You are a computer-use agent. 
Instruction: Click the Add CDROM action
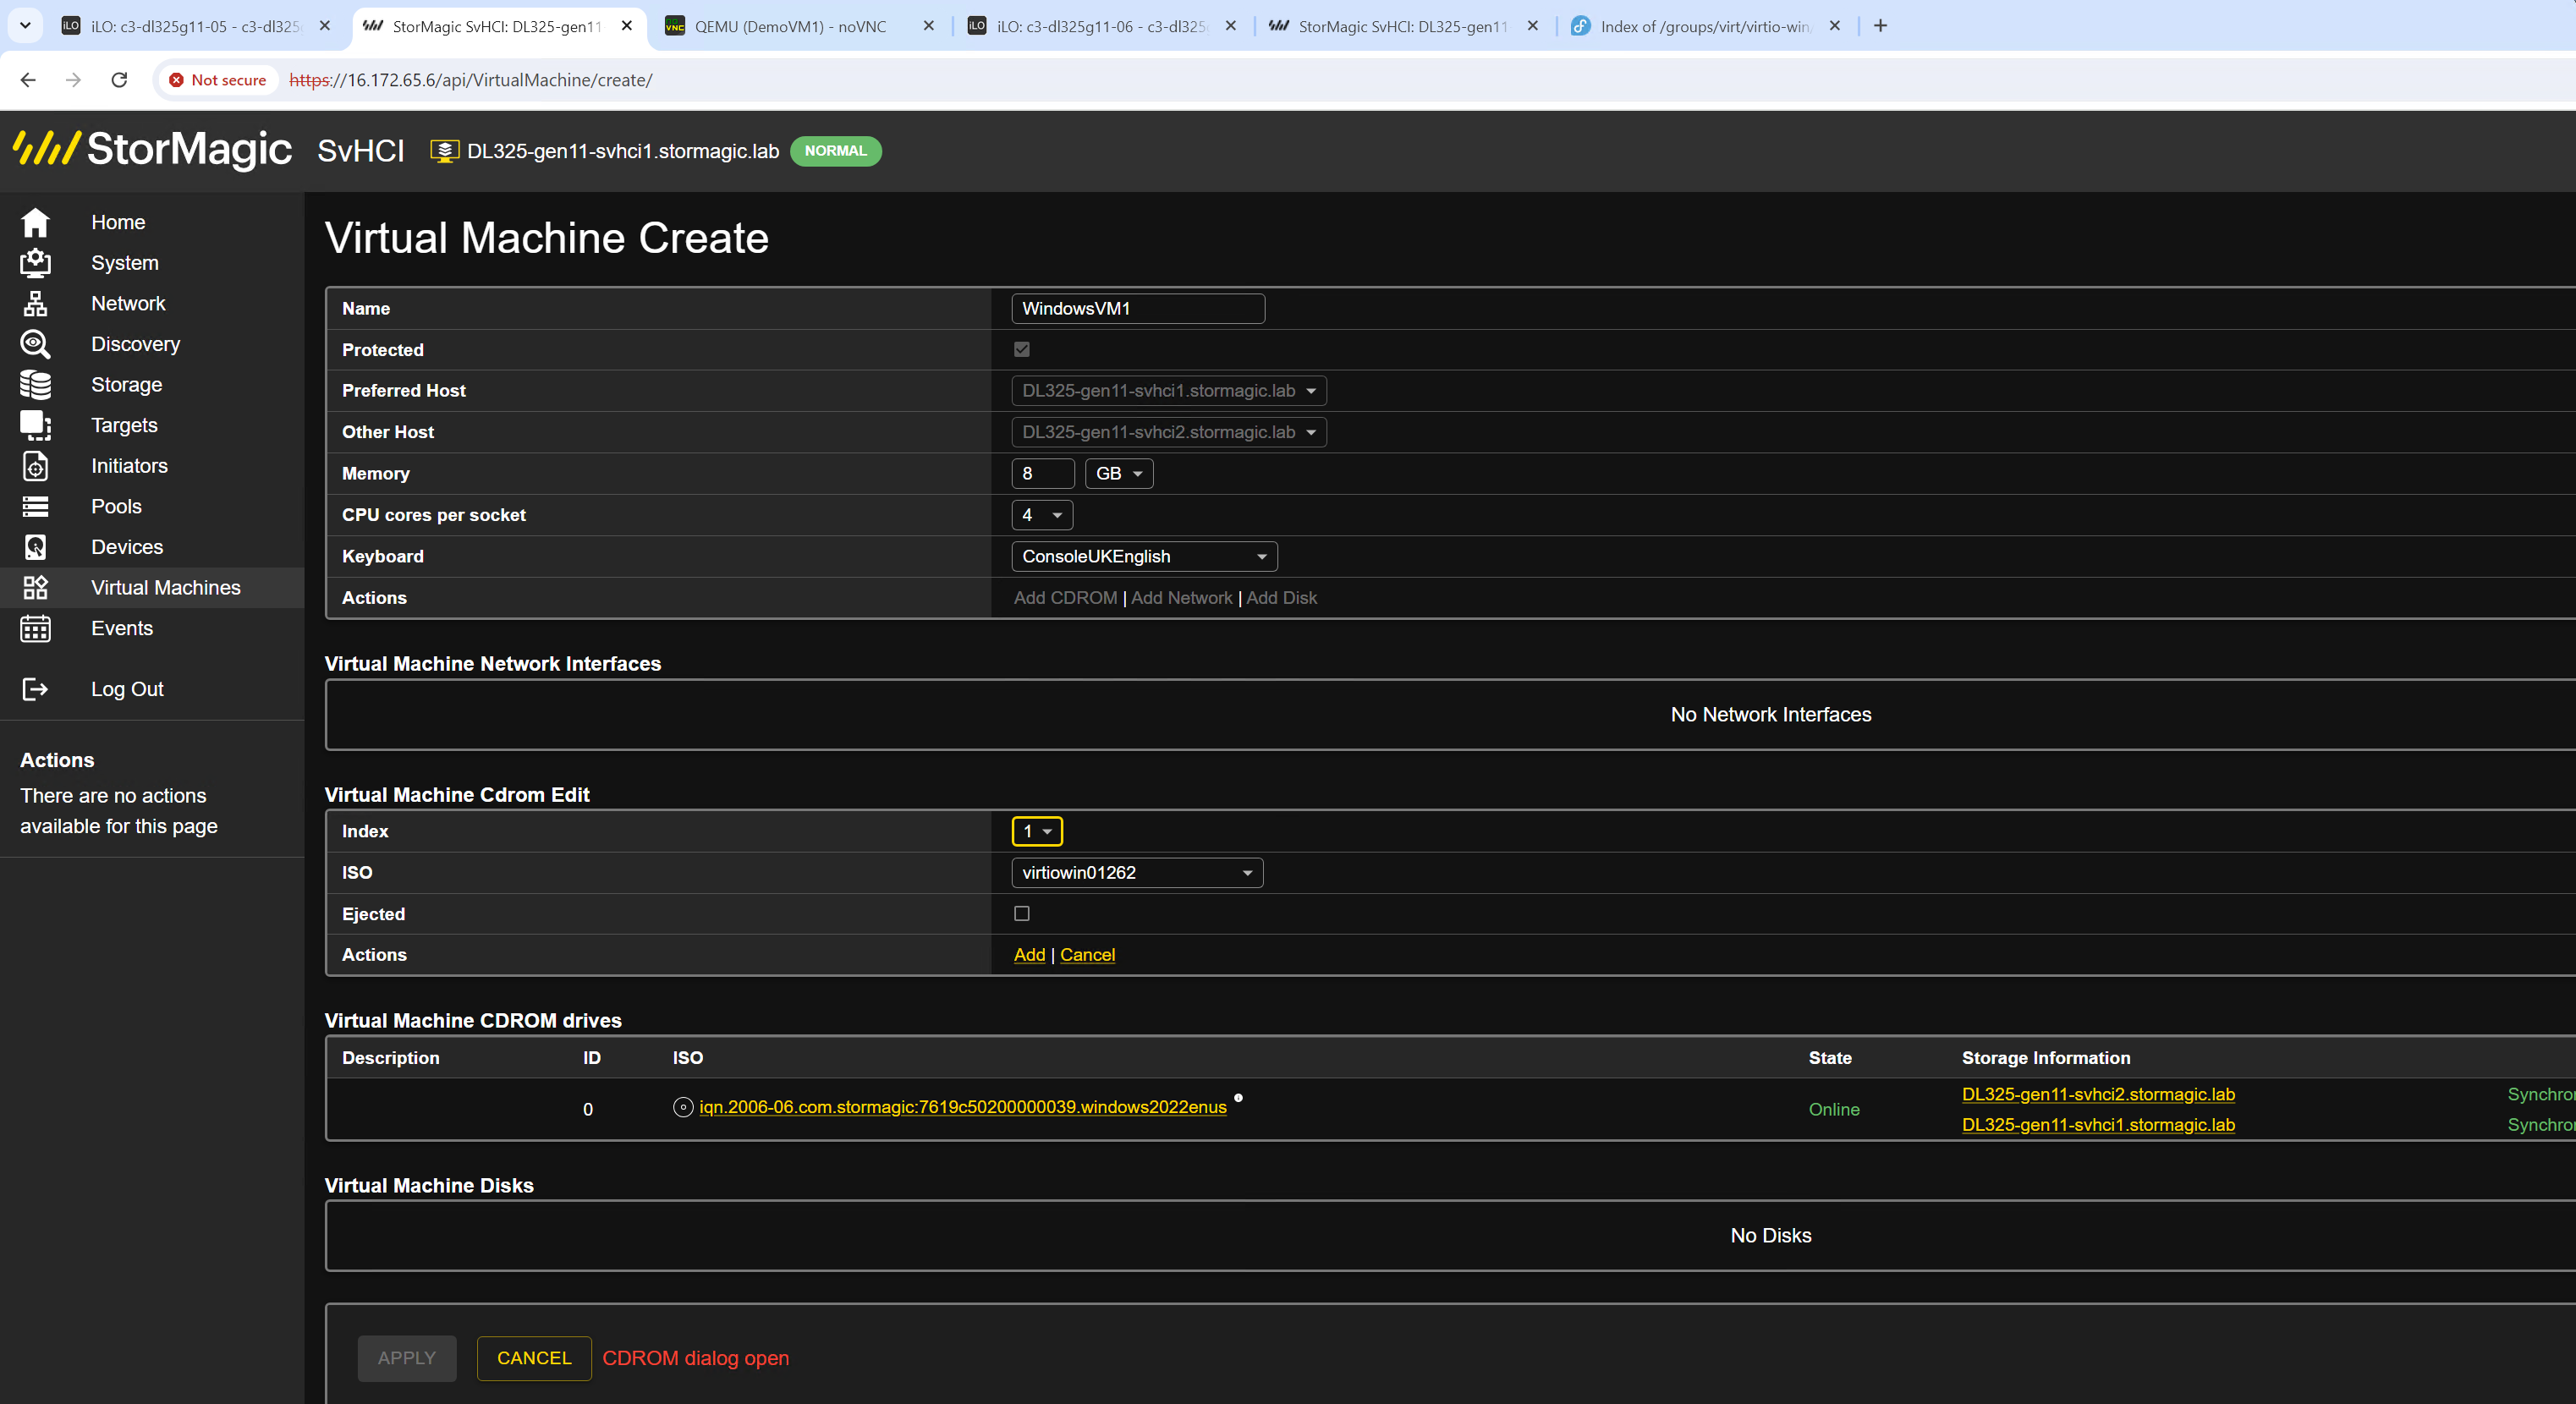pyautogui.click(x=1065, y=598)
